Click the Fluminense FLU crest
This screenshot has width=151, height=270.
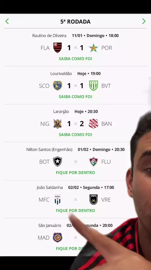click(x=93, y=162)
